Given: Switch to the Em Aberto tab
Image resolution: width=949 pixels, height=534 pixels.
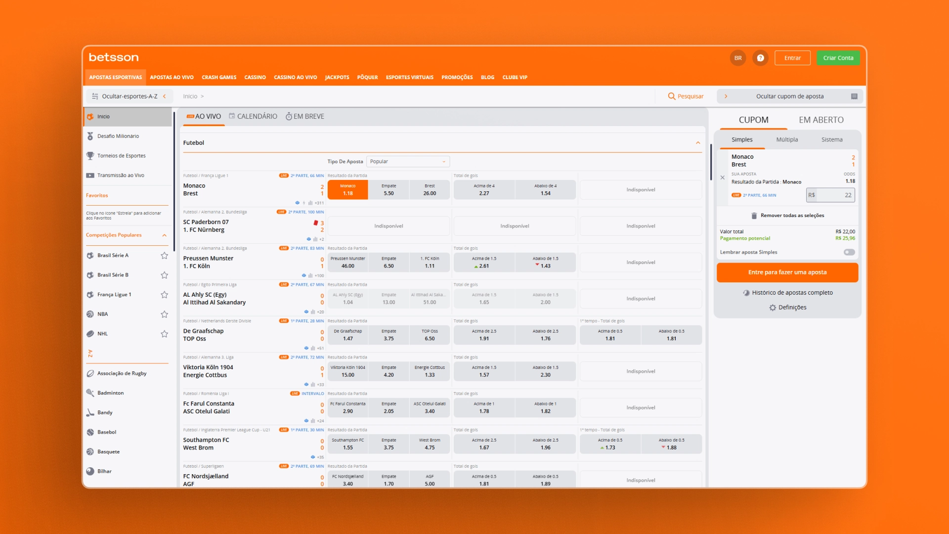Looking at the screenshot, I should pyautogui.click(x=821, y=120).
